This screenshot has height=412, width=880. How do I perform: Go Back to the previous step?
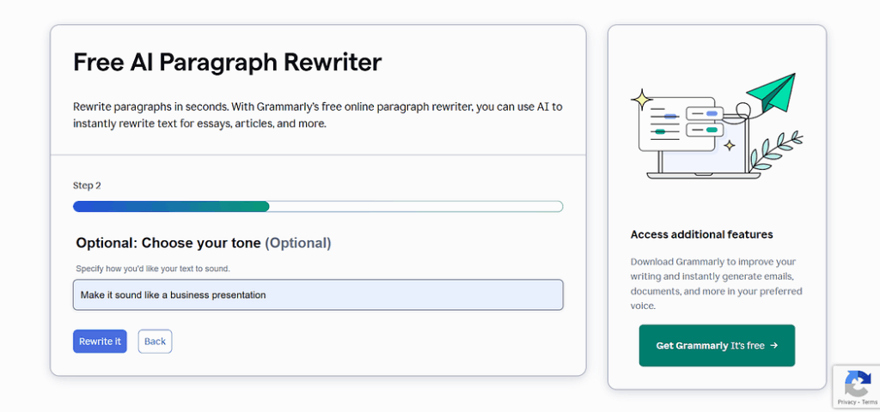155,342
